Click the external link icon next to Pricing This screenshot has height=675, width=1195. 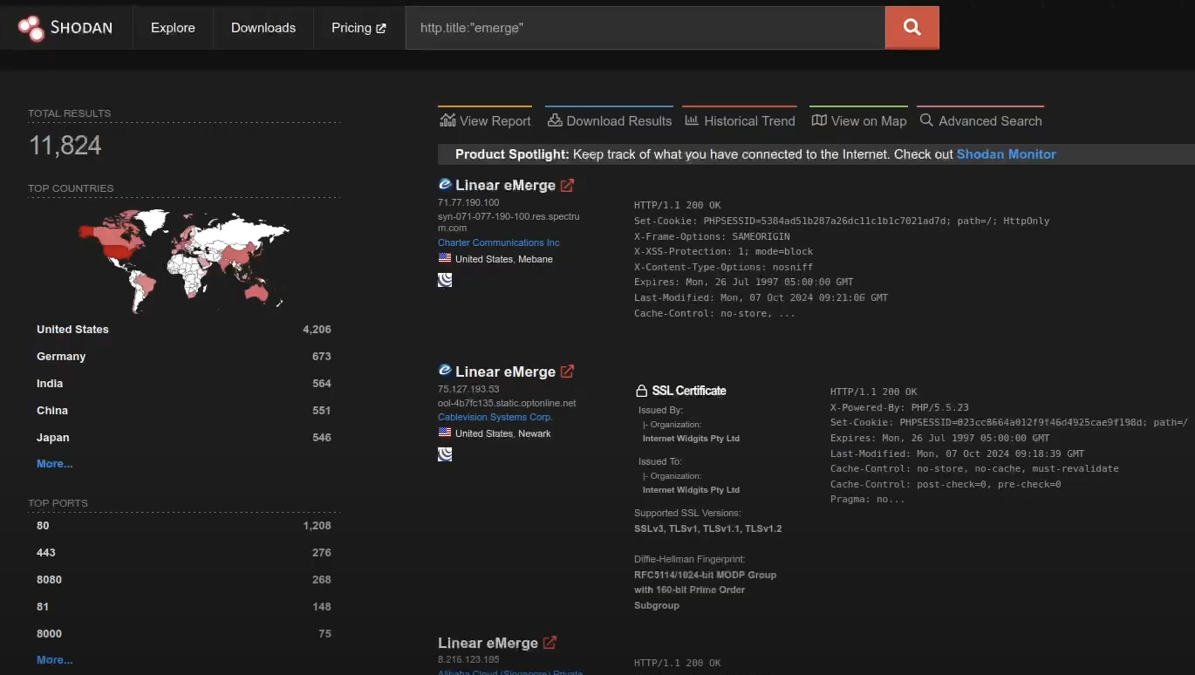pyautogui.click(x=380, y=27)
